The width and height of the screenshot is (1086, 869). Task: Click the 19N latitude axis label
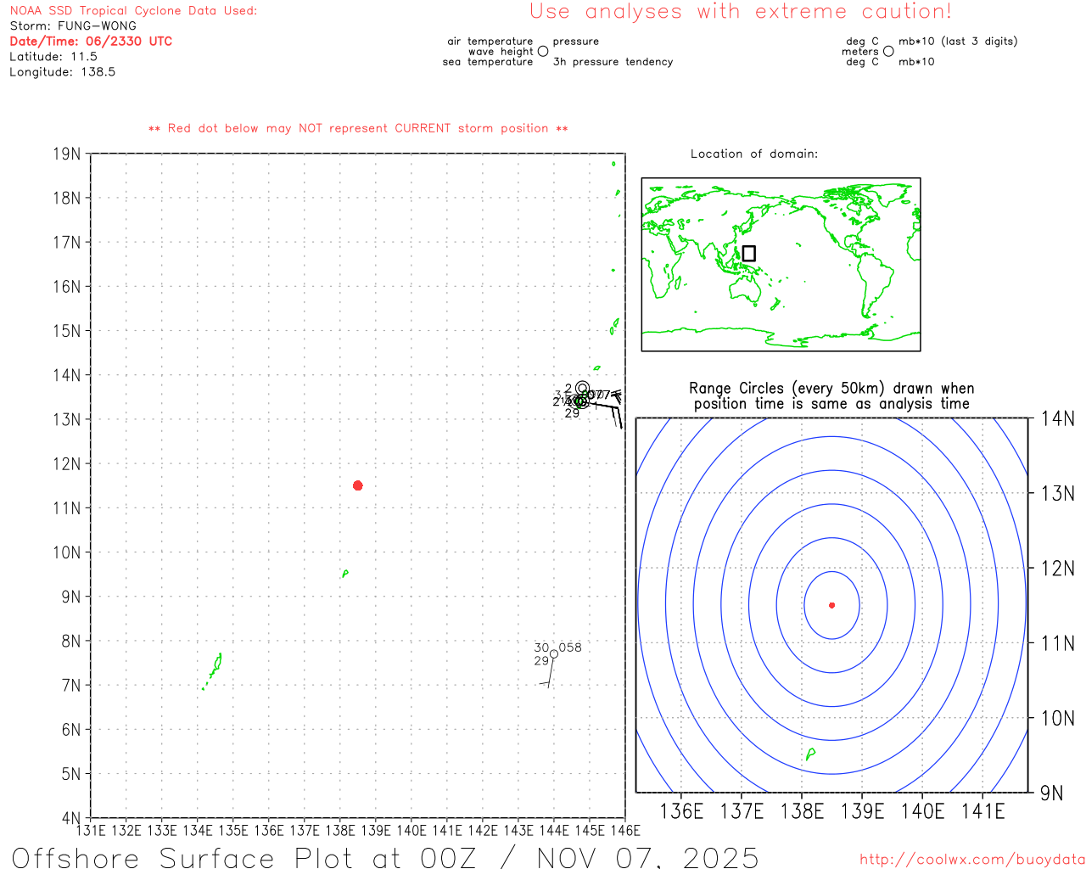[67, 154]
